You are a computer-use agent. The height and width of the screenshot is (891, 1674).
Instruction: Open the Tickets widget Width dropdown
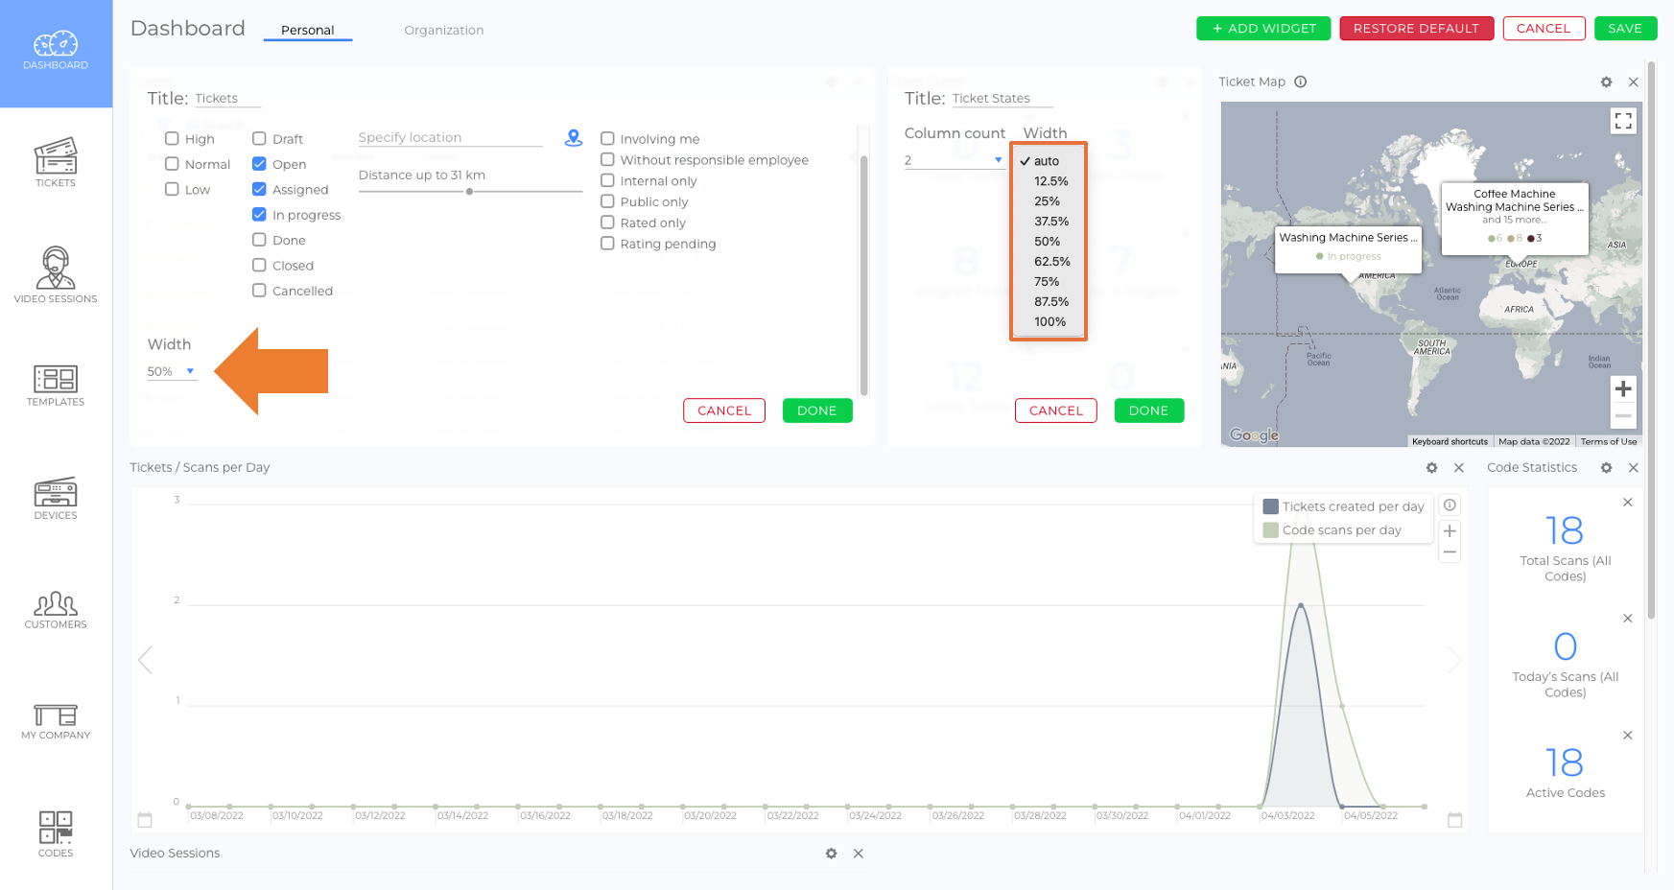click(172, 371)
